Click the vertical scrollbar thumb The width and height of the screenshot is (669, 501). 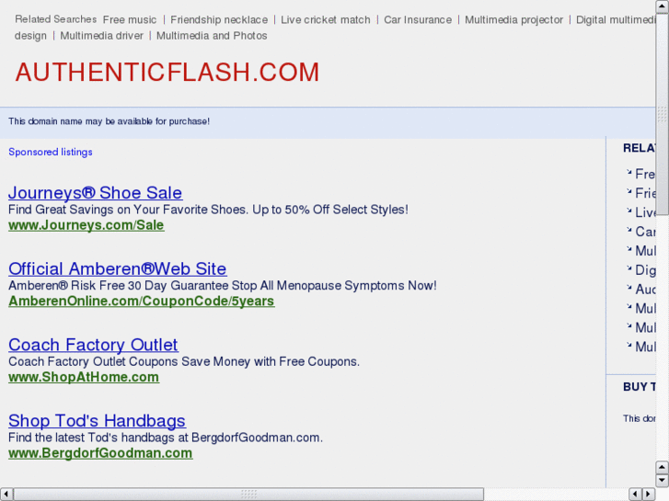663,114
